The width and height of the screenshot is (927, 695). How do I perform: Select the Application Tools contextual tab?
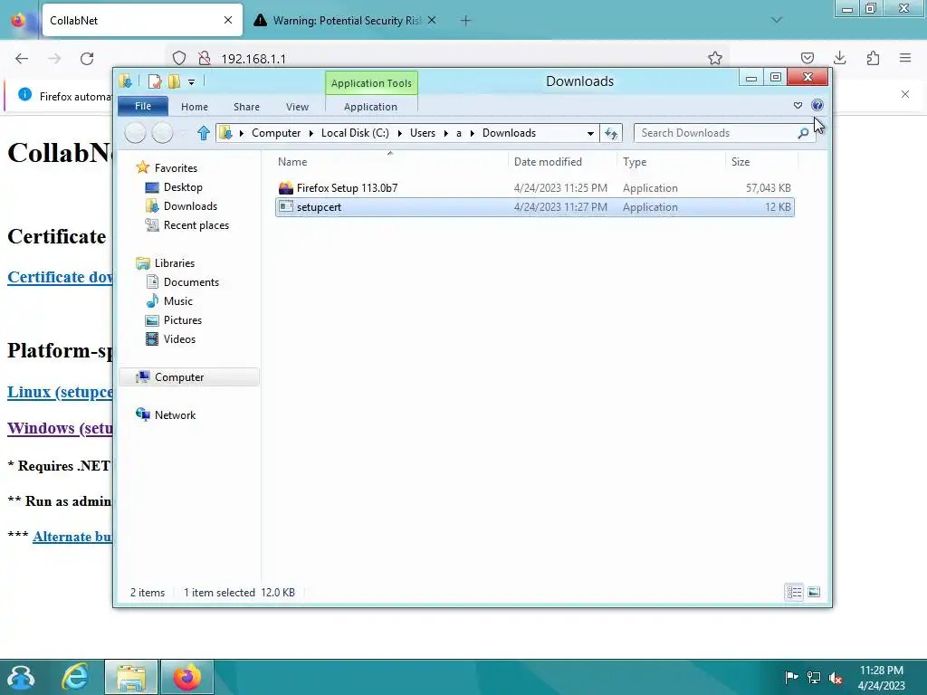pyautogui.click(x=371, y=83)
